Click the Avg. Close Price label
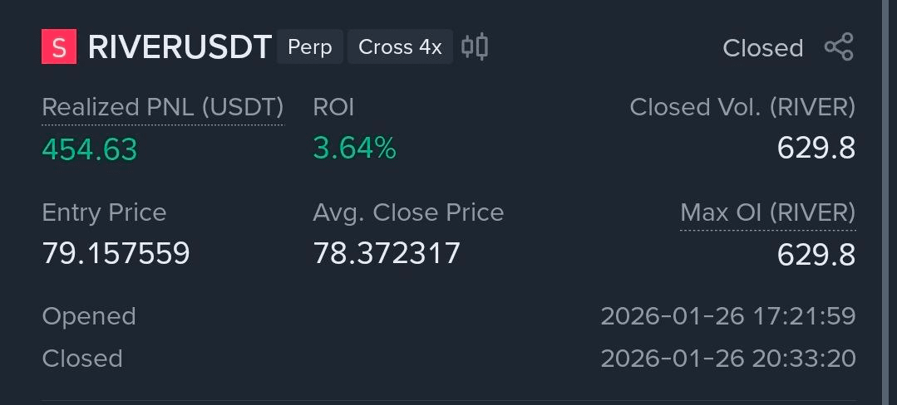This screenshot has height=405, width=897. (x=408, y=212)
